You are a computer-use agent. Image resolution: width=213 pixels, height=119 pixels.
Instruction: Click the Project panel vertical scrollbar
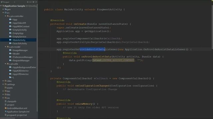click(37, 58)
